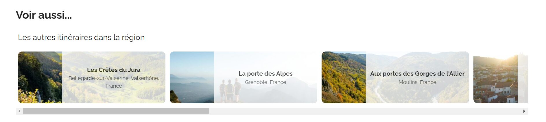Click the faded green valley in the Crêtes du Jura card
The image size is (546, 122).
[114, 94]
